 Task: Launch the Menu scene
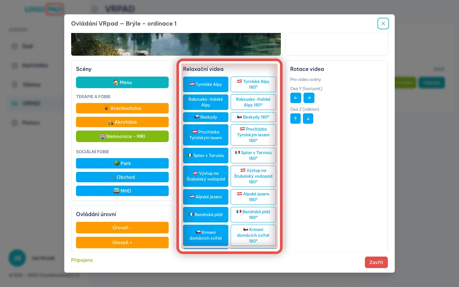point(122,82)
